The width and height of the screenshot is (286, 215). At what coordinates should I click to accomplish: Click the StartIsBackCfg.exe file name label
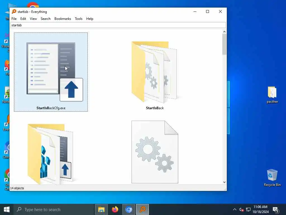(x=51, y=108)
